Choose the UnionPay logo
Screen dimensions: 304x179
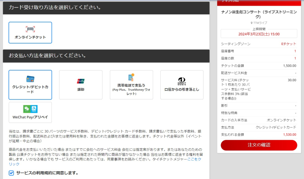81,80
